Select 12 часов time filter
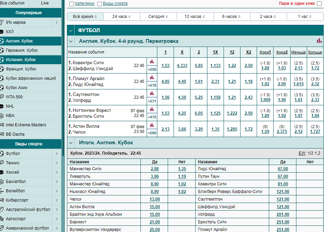This screenshot has width=324, height=232. coord(195,17)
